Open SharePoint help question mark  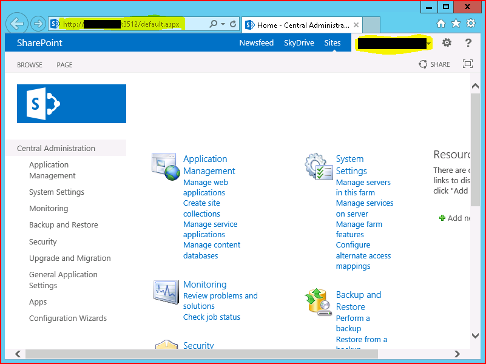(x=468, y=42)
